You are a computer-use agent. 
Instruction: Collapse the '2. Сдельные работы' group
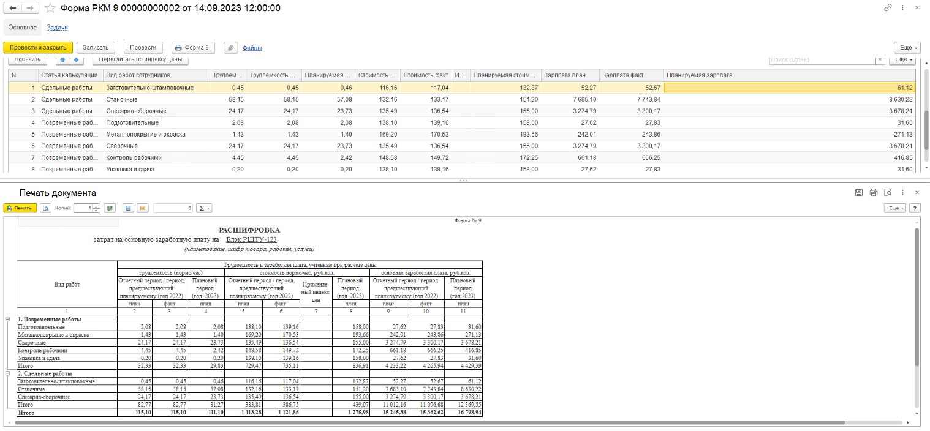coord(7,373)
